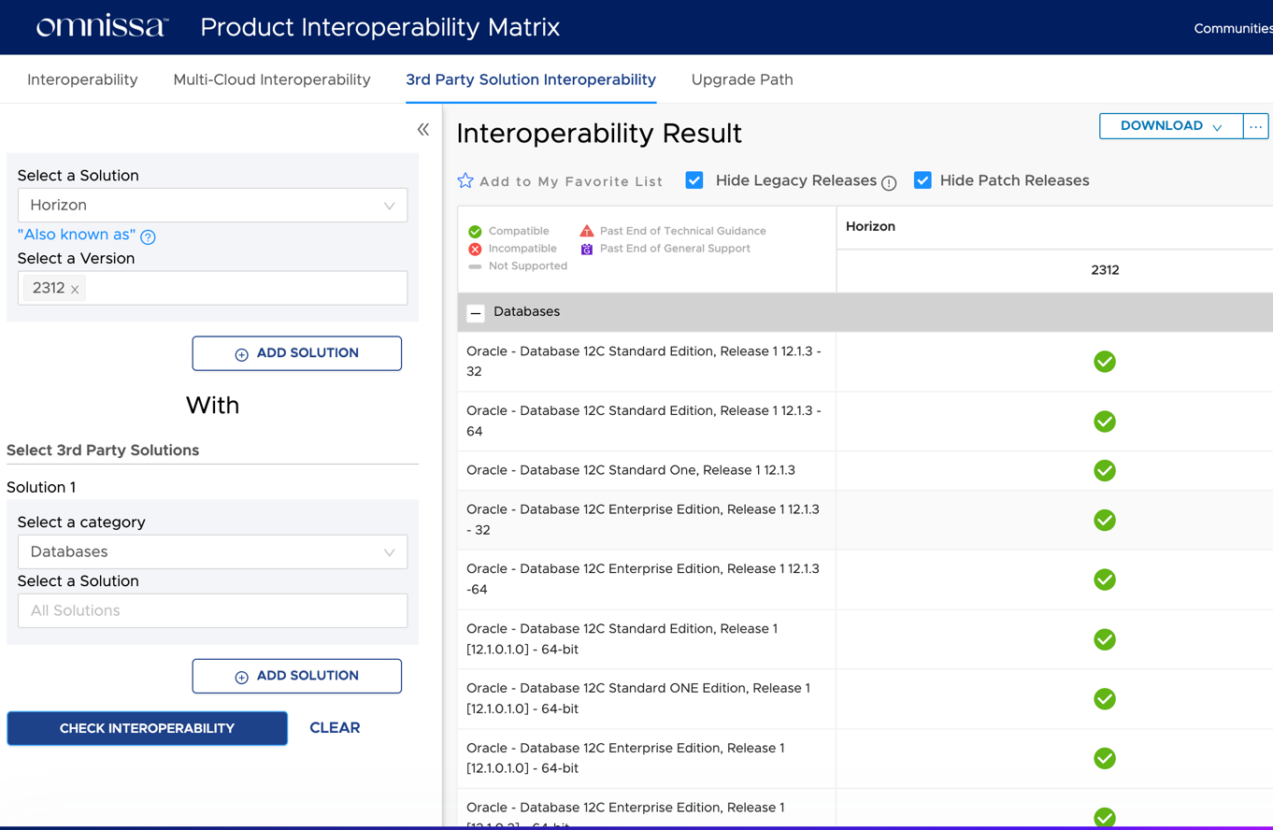Open the Hide Legacy Releases info tooltip
Image resolution: width=1273 pixels, height=830 pixels.
click(890, 182)
